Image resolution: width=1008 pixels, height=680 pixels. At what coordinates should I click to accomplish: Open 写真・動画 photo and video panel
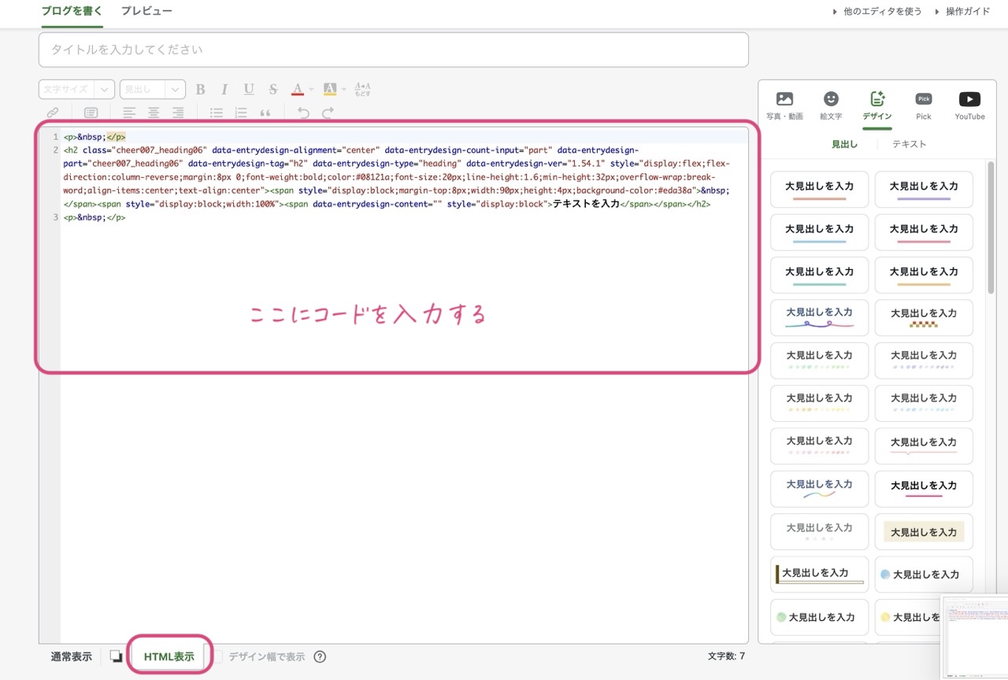(x=784, y=106)
